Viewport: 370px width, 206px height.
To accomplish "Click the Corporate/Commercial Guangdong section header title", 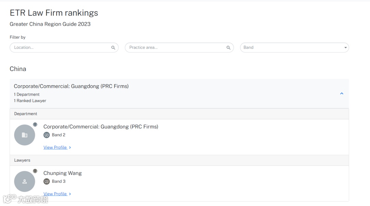I will point(71,86).
